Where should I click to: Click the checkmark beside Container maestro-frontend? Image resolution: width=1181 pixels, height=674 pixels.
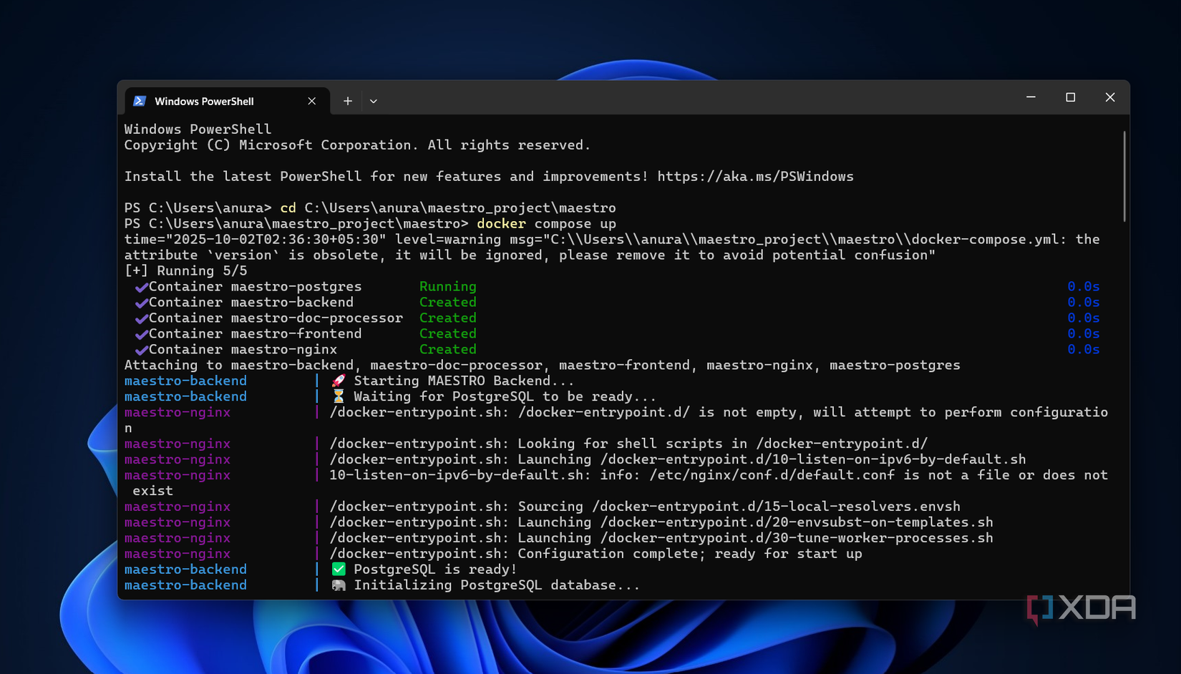142,334
